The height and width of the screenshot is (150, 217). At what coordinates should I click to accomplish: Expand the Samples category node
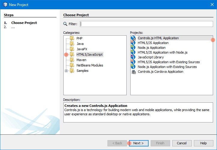click(66, 71)
